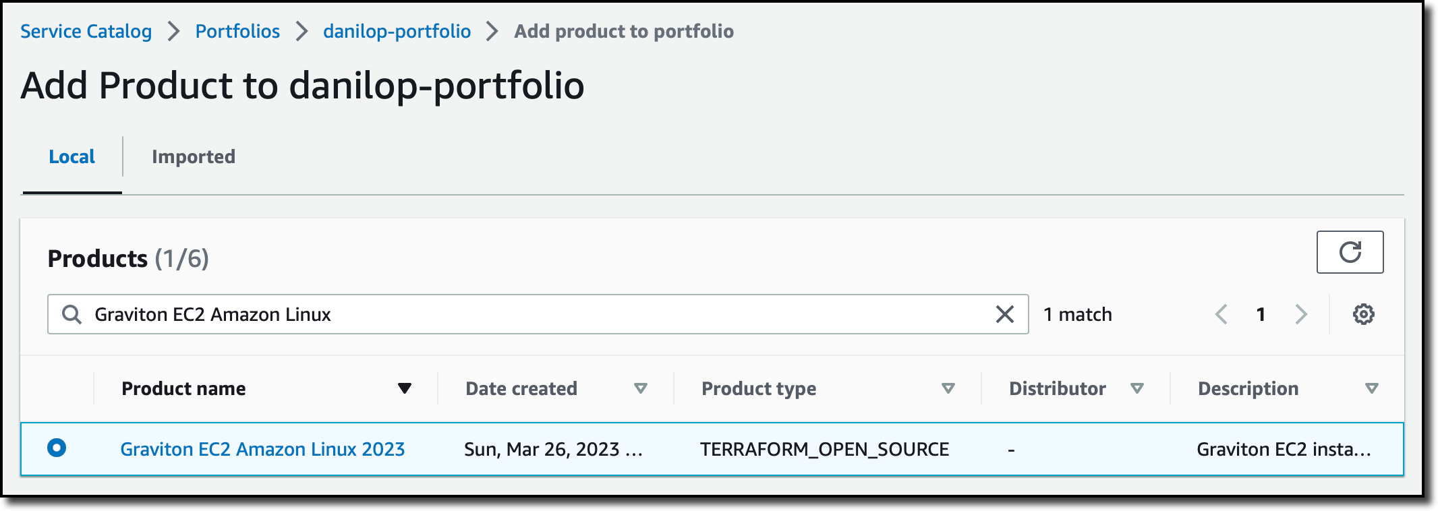Select Graviton EC2 Amazon Linux 2023 radio button
Image resolution: width=1438 pixels, height=511 pixels.
[x=57, y=448]
